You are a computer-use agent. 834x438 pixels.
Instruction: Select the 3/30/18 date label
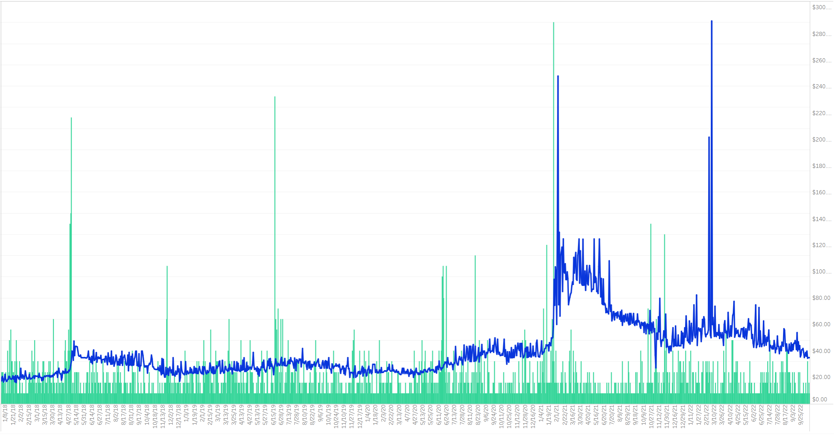pos(52,415)
